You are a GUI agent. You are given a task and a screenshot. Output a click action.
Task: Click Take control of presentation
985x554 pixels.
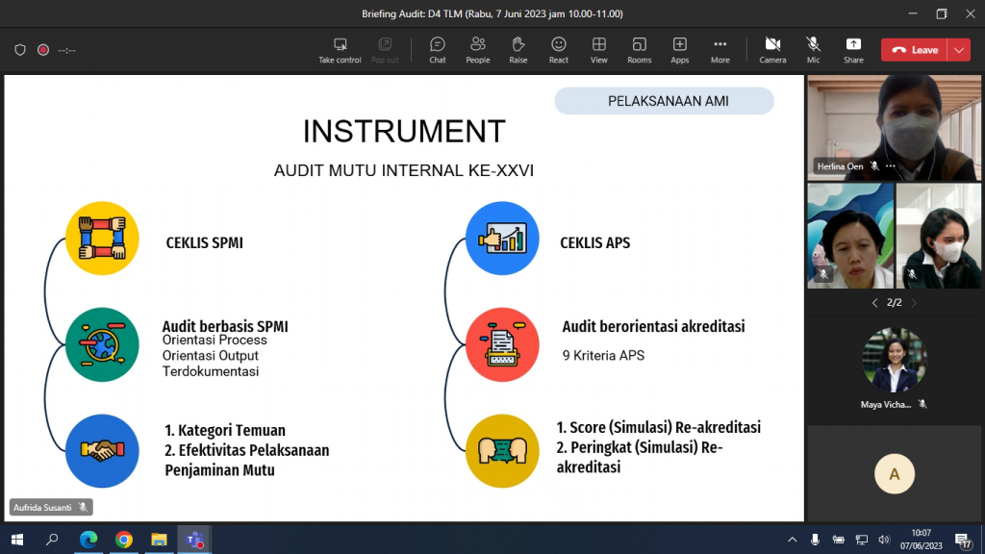[340, 49]
